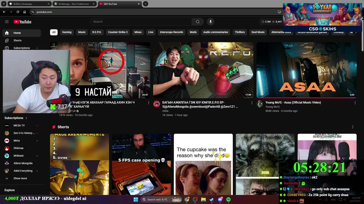The height and width of the screenshot is (204, 364).
Task: Select the Mixes filter chip
Action: pos(138,32)
